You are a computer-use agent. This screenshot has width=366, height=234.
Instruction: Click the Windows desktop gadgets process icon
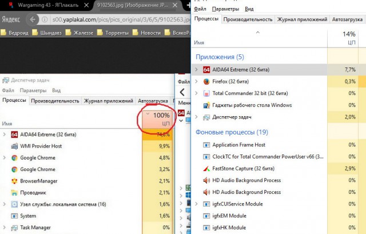(206, 105)
